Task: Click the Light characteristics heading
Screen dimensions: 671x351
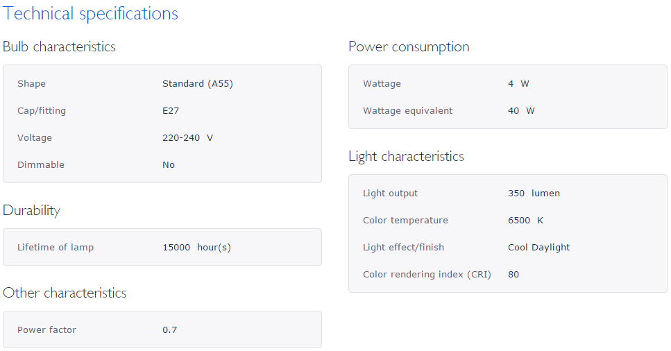Action: (x=406, y=156)
